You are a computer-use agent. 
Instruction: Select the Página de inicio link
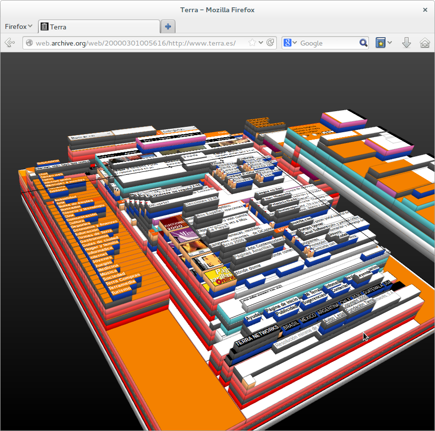pyautogui.click(x=282, y=304)
